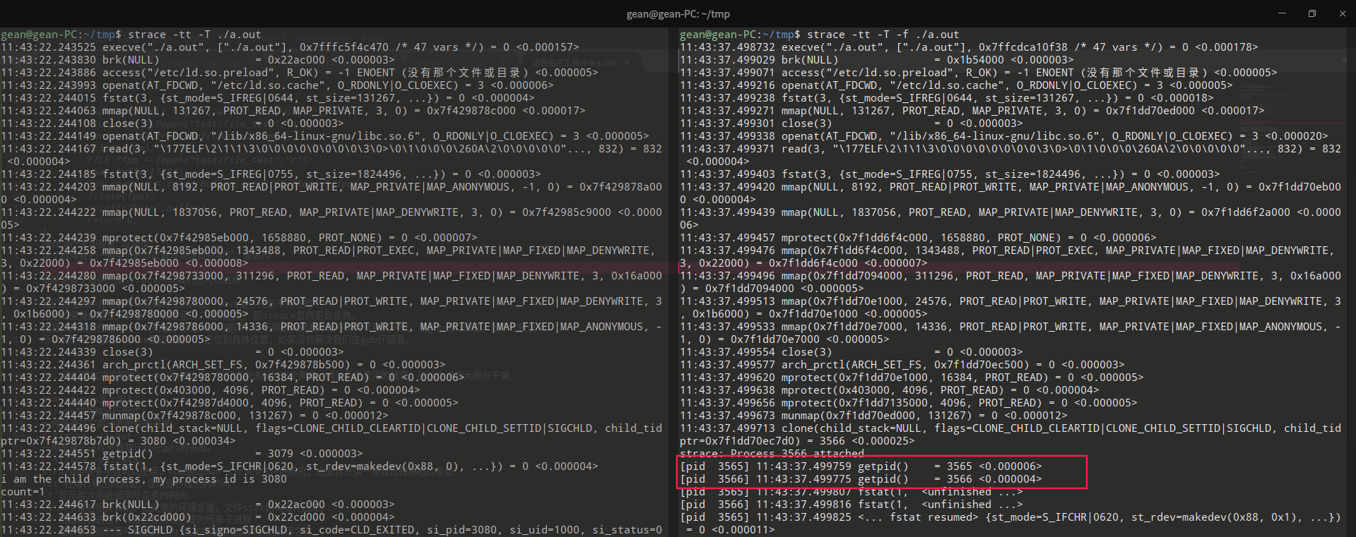Select '[pid 3566] getpid() = 3566' line
The width and height of the screenshot is (1356, 537).
[x=861, y=479]
